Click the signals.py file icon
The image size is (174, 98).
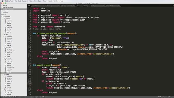pos(5,29)
